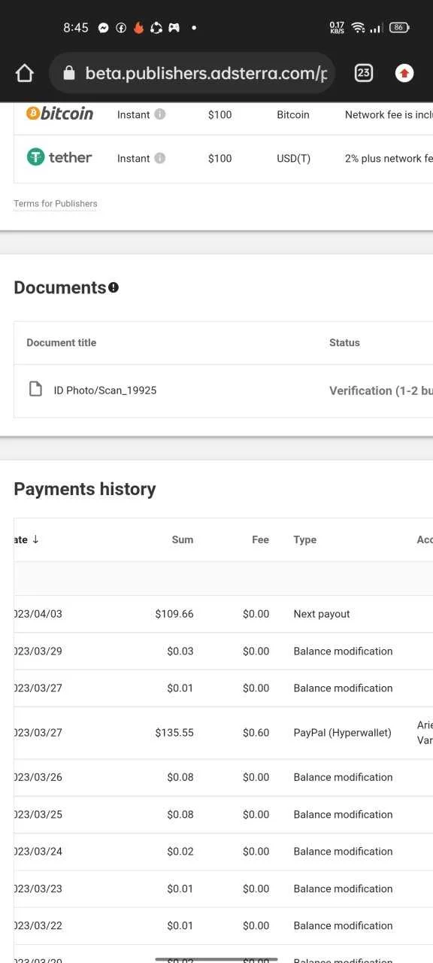Select the $100 minimum for Tether
This screenshot has width=433, height=963.
[x=220, y=158]
